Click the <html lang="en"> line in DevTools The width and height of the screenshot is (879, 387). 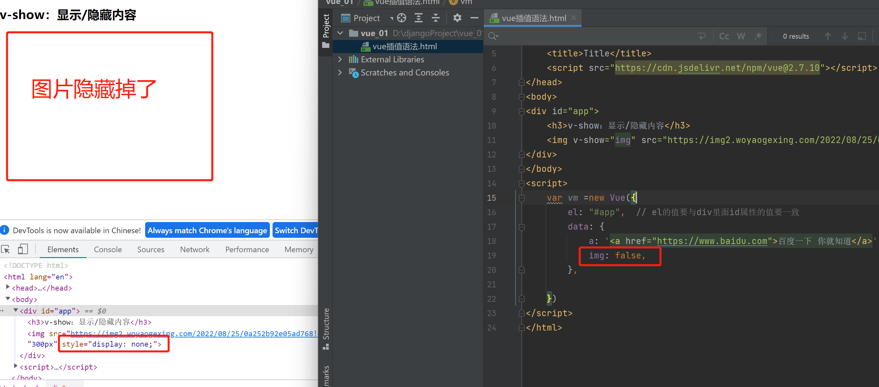[38, 276]
